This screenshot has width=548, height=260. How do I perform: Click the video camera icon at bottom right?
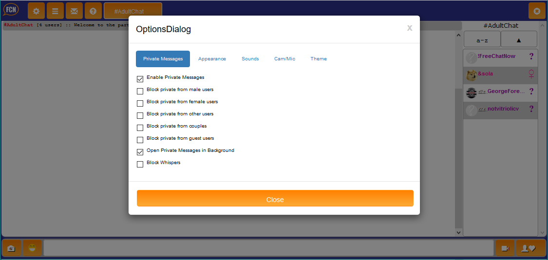click(x=505, y=248)
